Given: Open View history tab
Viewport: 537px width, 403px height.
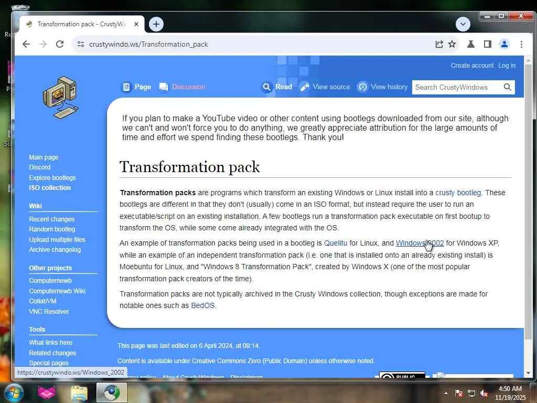Looking at the screenshot, I should [382, 87].
